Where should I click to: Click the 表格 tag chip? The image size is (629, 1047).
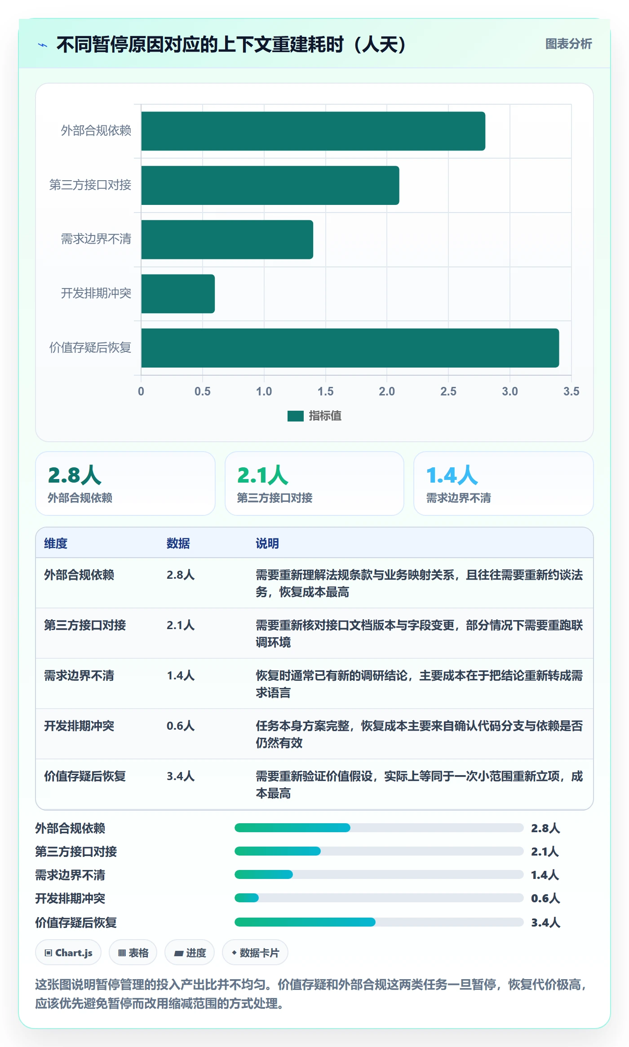(133, 953)
